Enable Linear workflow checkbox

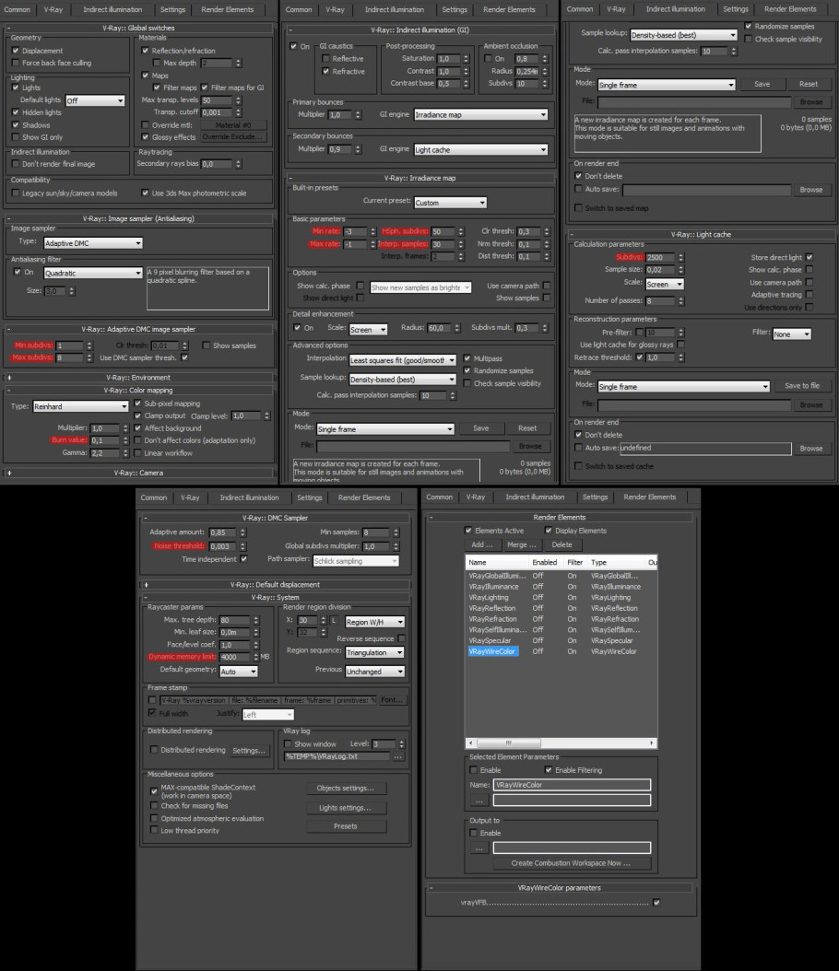tap(138, 452)
